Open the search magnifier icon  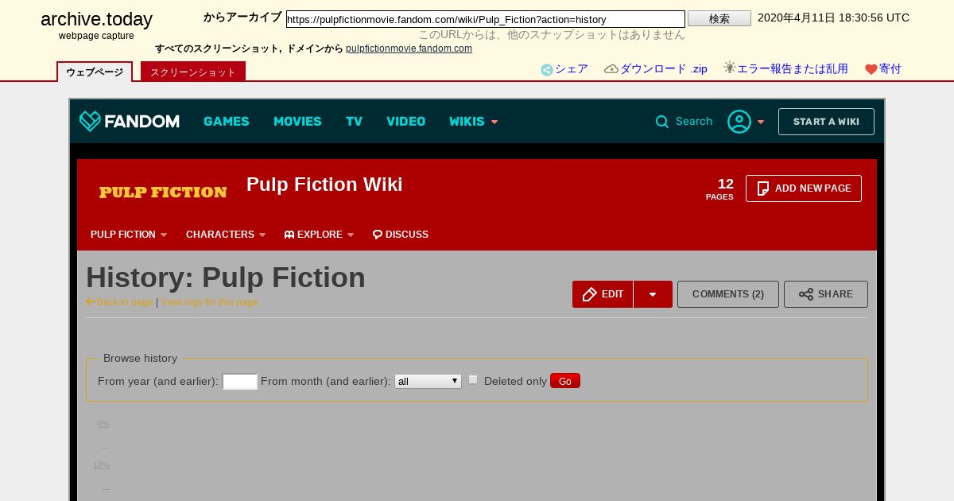click(662, 122)
